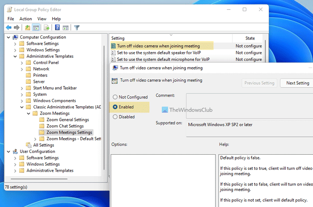
Task: Click the Export List toolbar icon
Action: click(x=46, y=27)
